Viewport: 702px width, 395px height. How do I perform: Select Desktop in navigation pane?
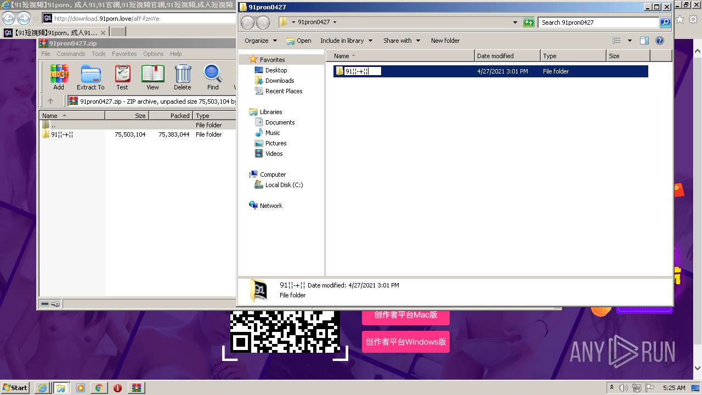click(276, 70)
